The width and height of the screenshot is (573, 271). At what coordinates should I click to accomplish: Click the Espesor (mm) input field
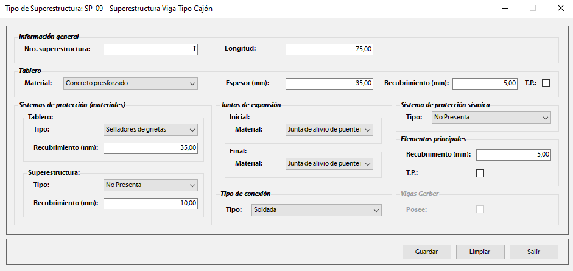point(329,83)
